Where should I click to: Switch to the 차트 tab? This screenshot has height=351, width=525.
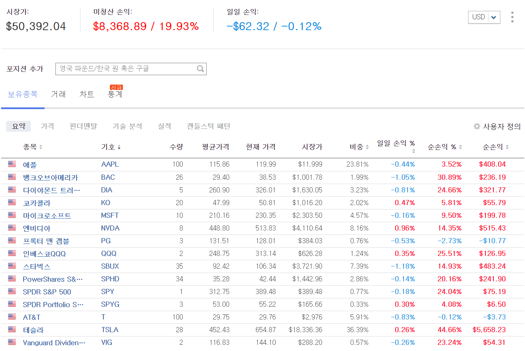coord(87,94)
